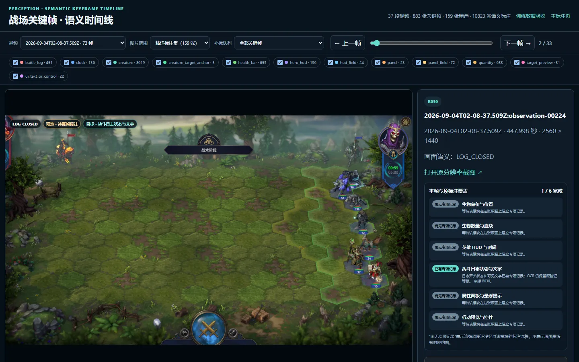This screenshot has width=579, height=362.
Task: Toggle the panel · 23 checkbox
Action: tap(378, 63)
